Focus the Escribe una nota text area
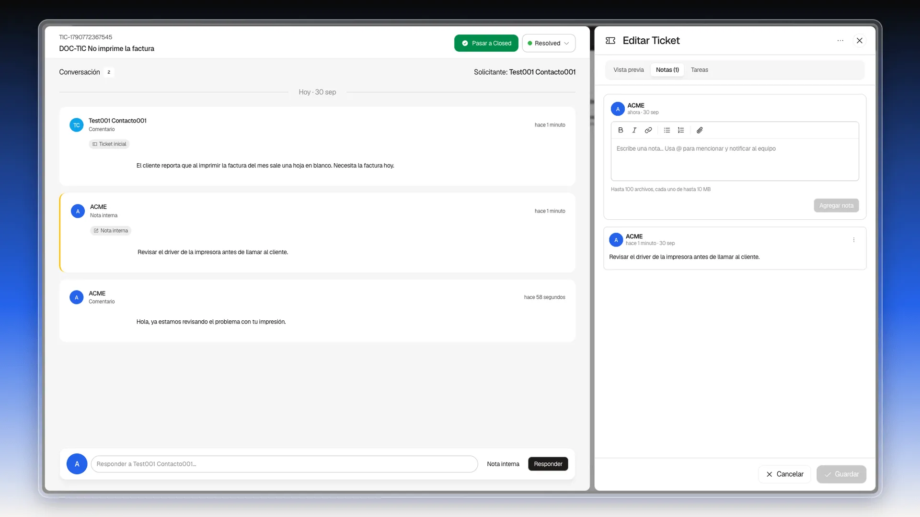This screenshot has height=517, width=920. (735, 159)
